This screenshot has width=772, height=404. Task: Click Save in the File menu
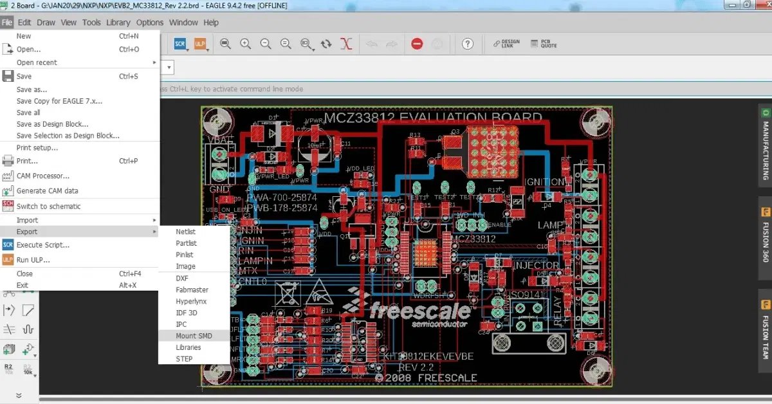pyautogui.click(x=80, y=76)
